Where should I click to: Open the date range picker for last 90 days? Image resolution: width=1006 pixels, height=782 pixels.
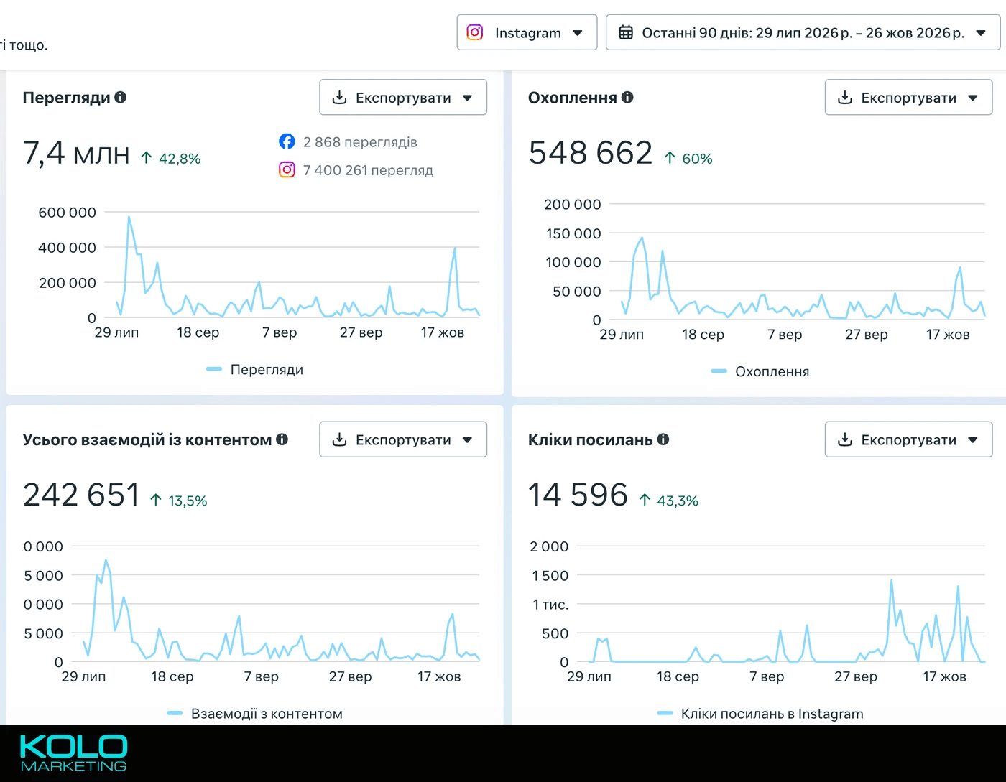click(803, 32)
